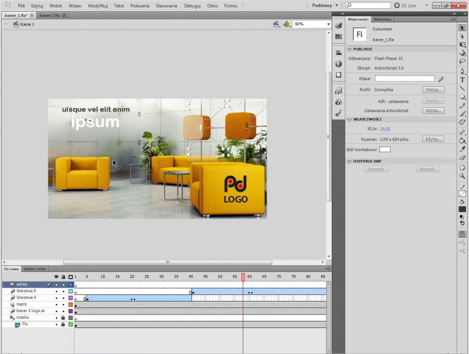Click the Edit Scene icon above stage
This screenshot has height=354, width=469.
(276, 24)
